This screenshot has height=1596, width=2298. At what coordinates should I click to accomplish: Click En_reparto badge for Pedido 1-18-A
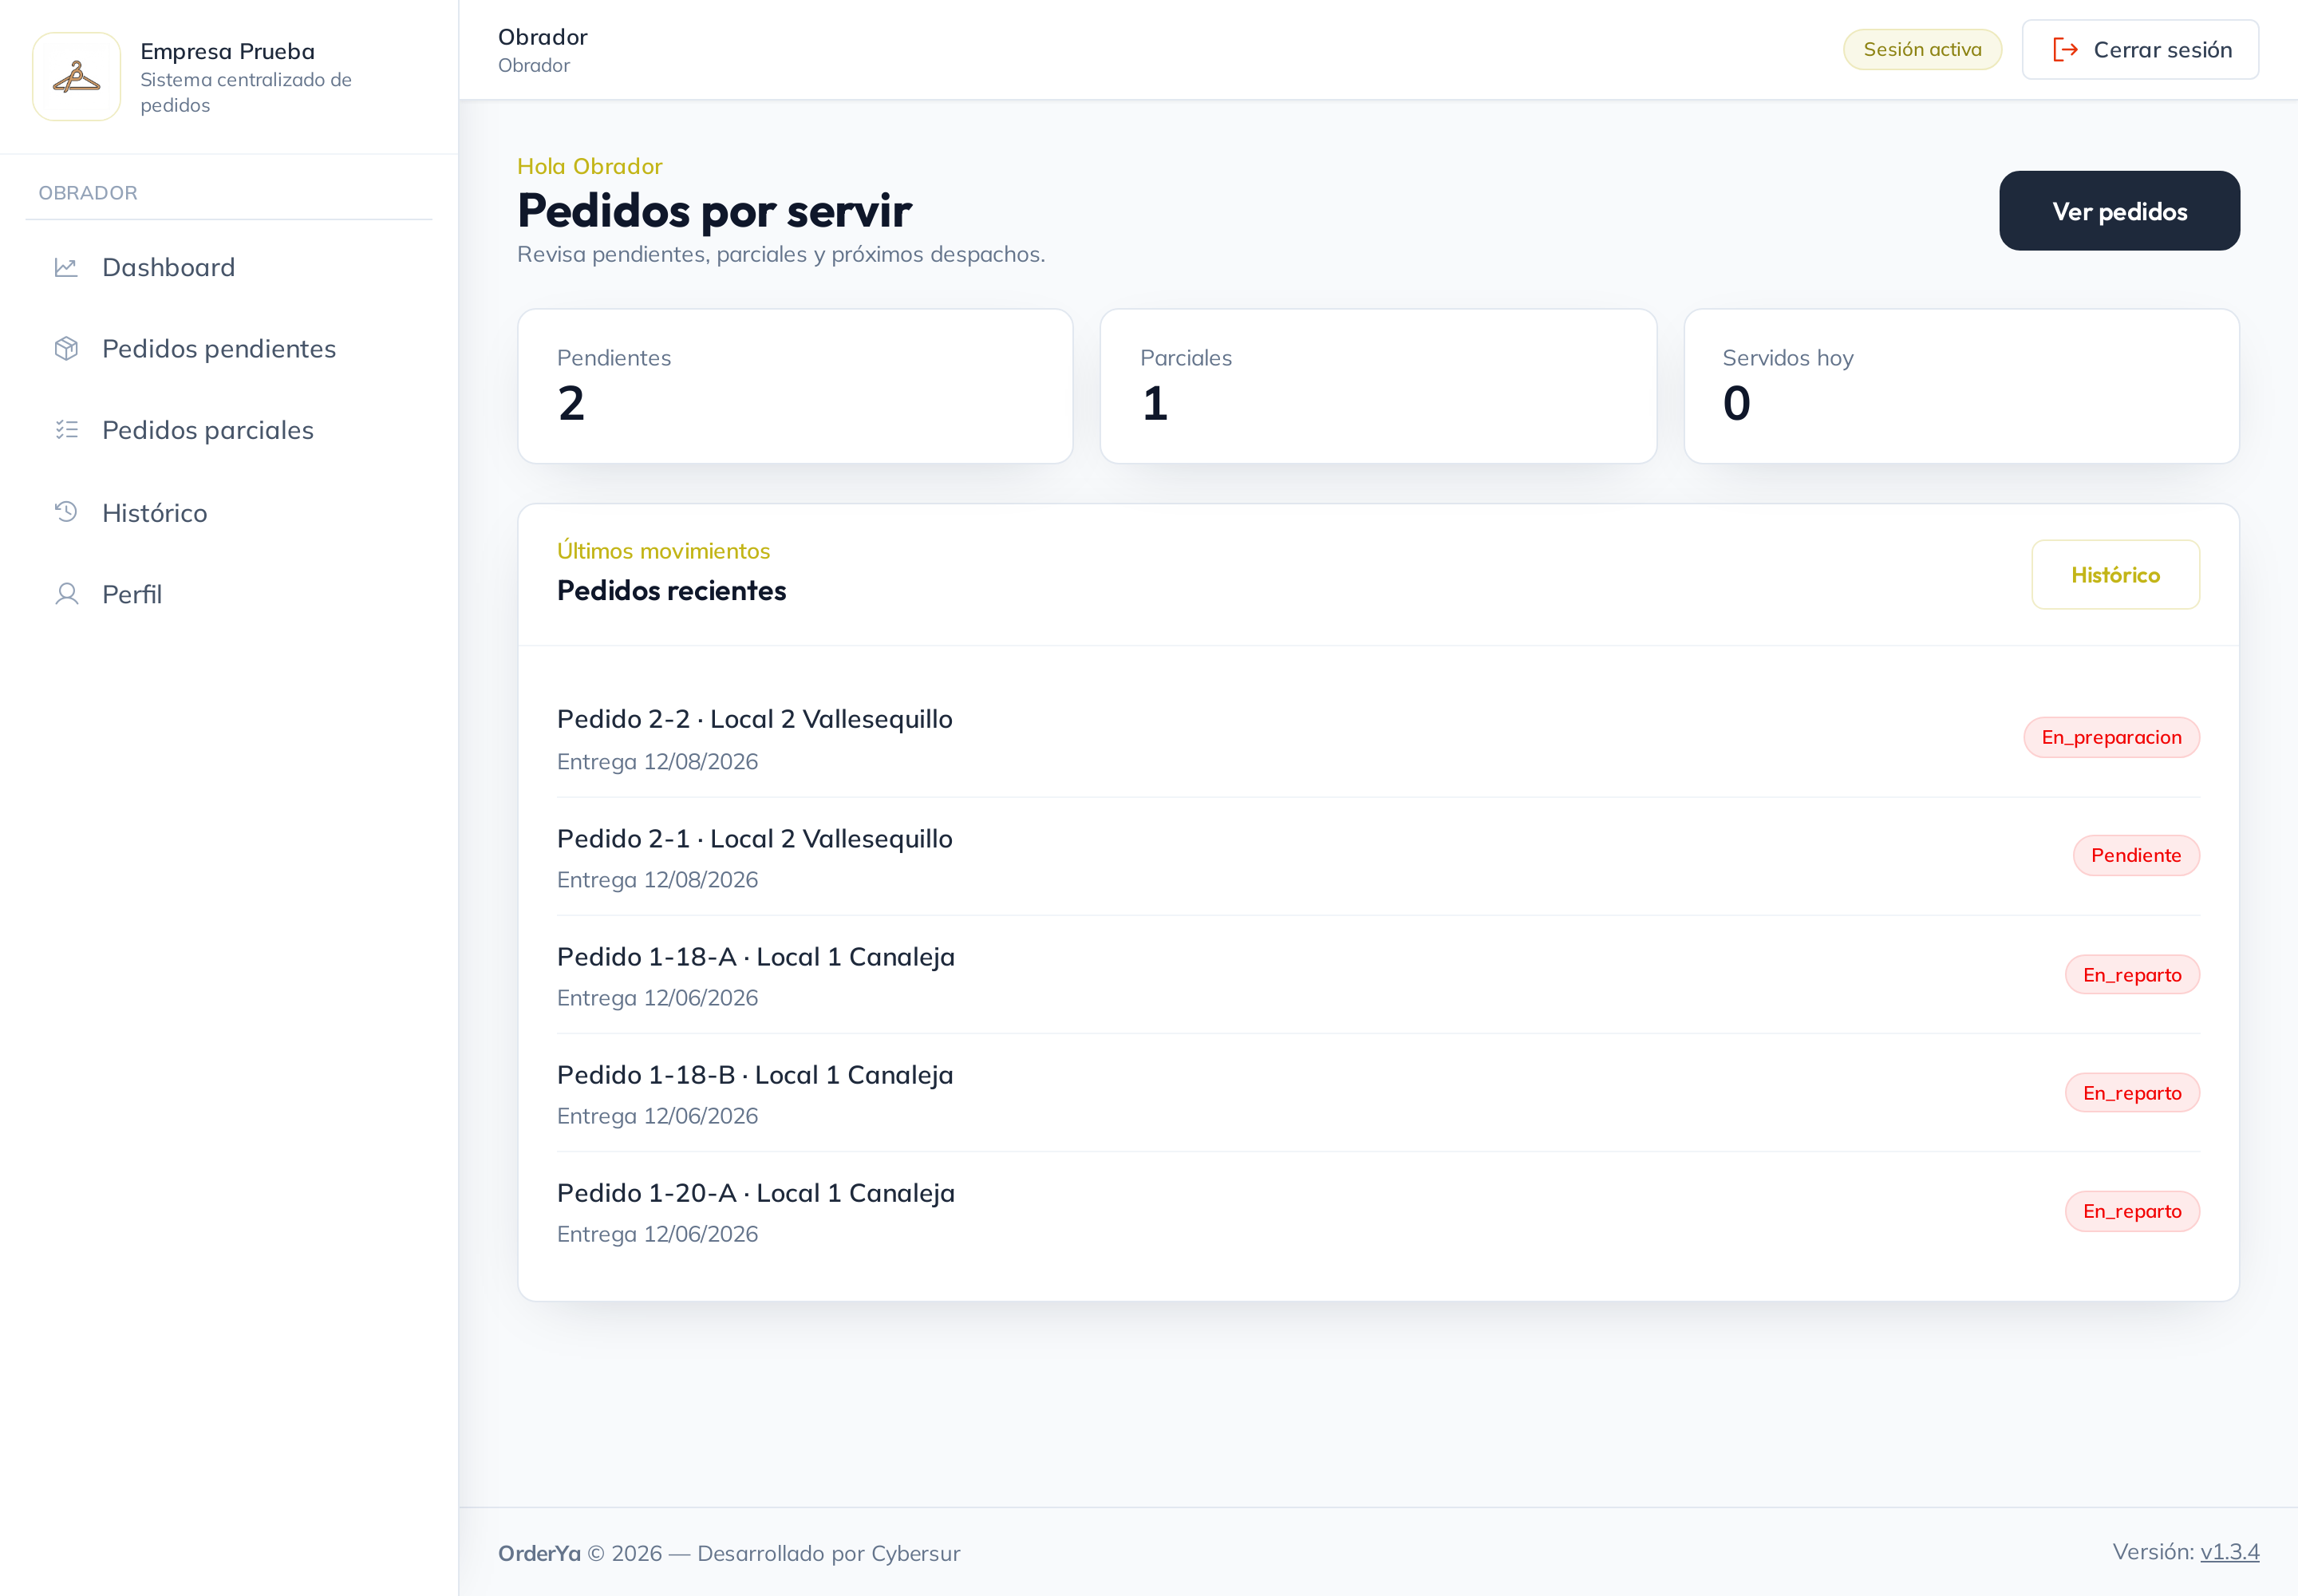point(2132,975)
